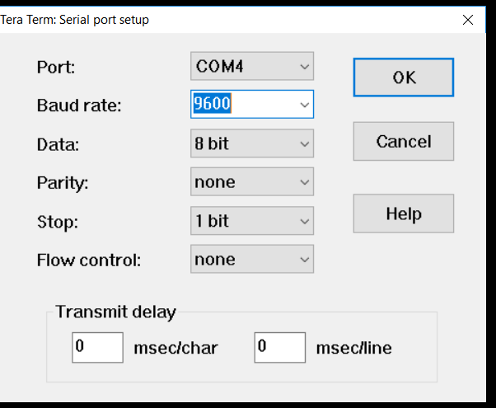Screen dimensions: 496x408
Task: Focus the msec/line transmit delay field
Action: click(x=279, y=347)
